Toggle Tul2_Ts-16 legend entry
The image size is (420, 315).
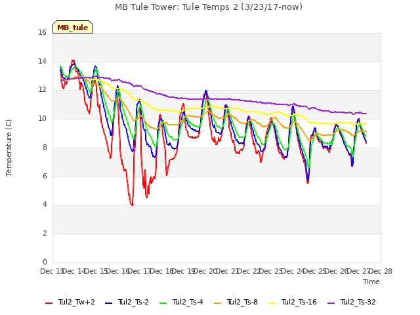coord(293,303)
